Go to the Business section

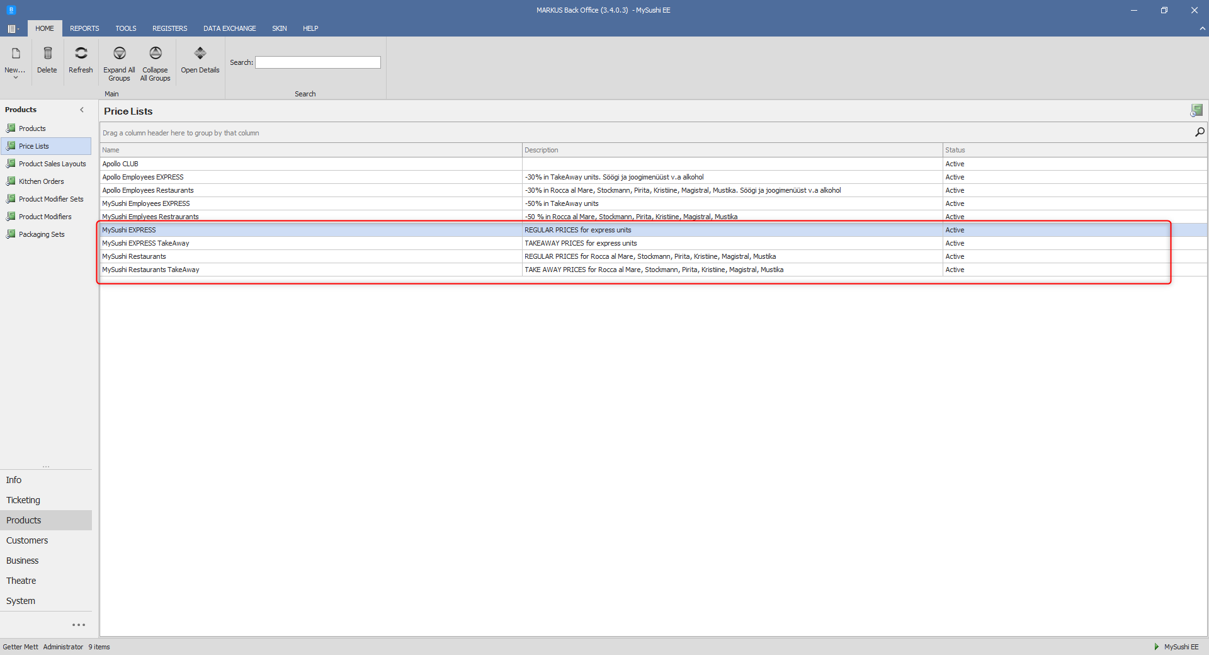click(x=46, y=561)
